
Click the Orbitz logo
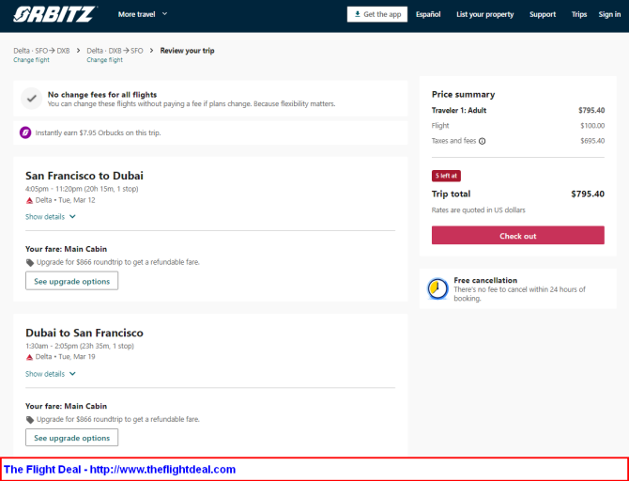point(54,14)
